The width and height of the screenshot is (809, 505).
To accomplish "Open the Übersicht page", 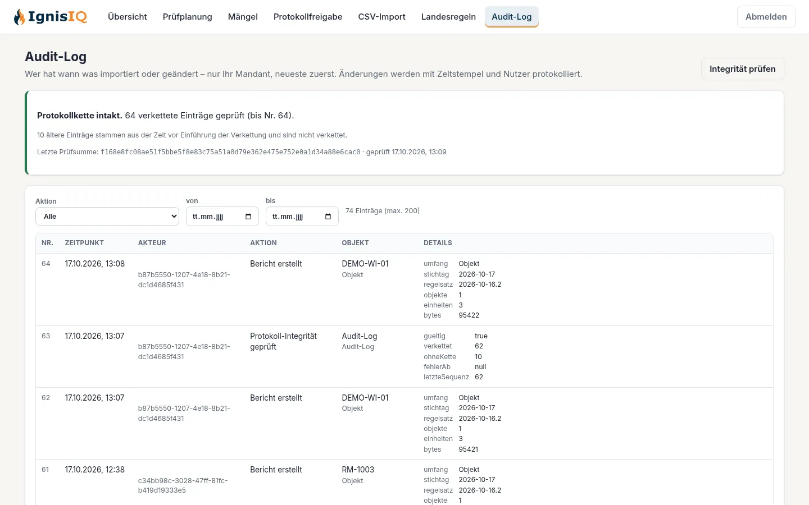I will click(128, 17).
